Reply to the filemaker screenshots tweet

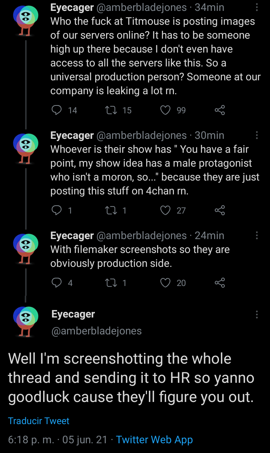(56, 283)
